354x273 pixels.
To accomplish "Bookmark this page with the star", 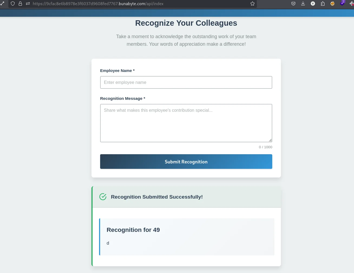I will click(x=253, y=4).
